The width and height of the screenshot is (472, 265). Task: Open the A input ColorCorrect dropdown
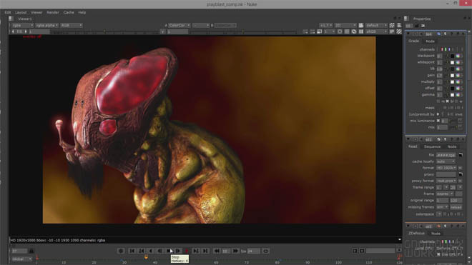click(x=179, y=25)
